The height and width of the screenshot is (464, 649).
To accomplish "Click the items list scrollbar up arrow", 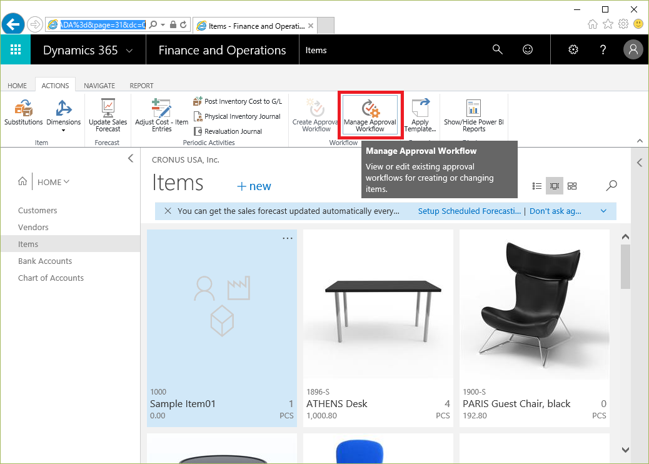I will point(625,237).
